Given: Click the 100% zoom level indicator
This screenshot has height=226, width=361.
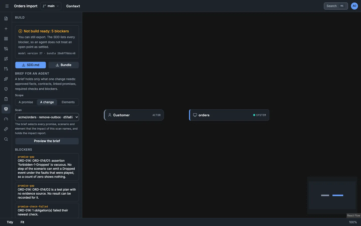Looking at the screenshot, I should (x=353, y=222).
